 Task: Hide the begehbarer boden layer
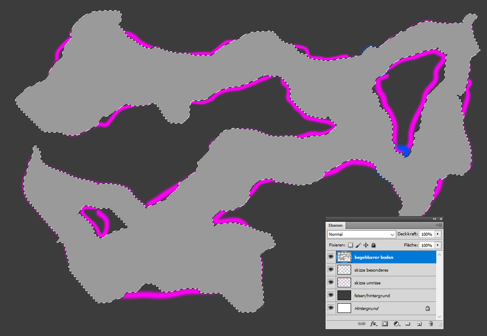coord(331,257)
